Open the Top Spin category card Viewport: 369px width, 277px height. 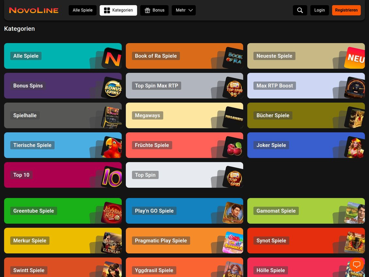(x=184, y=175)
